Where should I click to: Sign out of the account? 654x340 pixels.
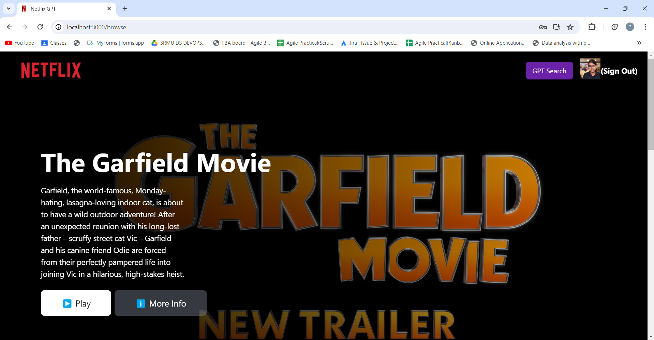tap(619, 71)
